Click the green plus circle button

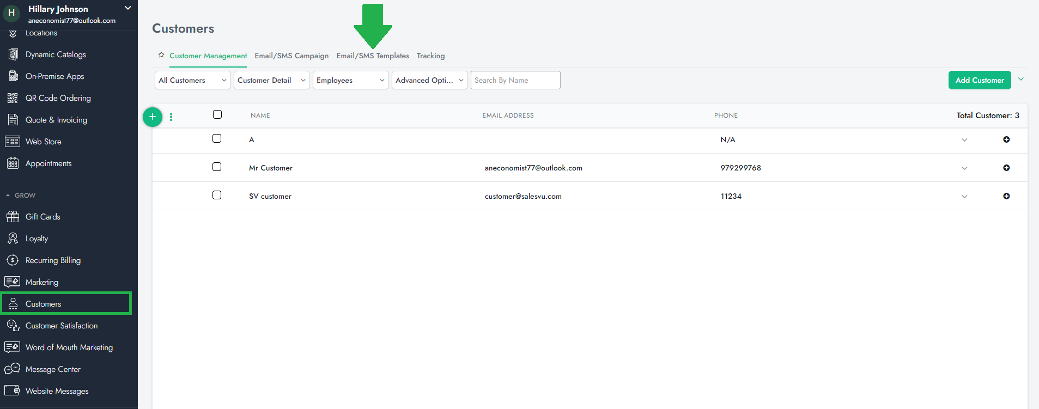point(153,117)
